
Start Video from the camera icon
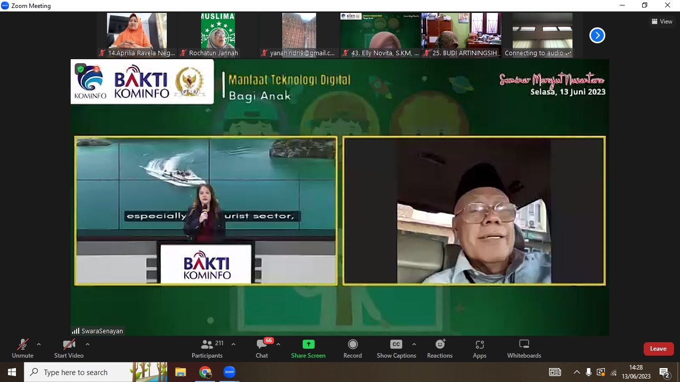[x=69, y=349]
